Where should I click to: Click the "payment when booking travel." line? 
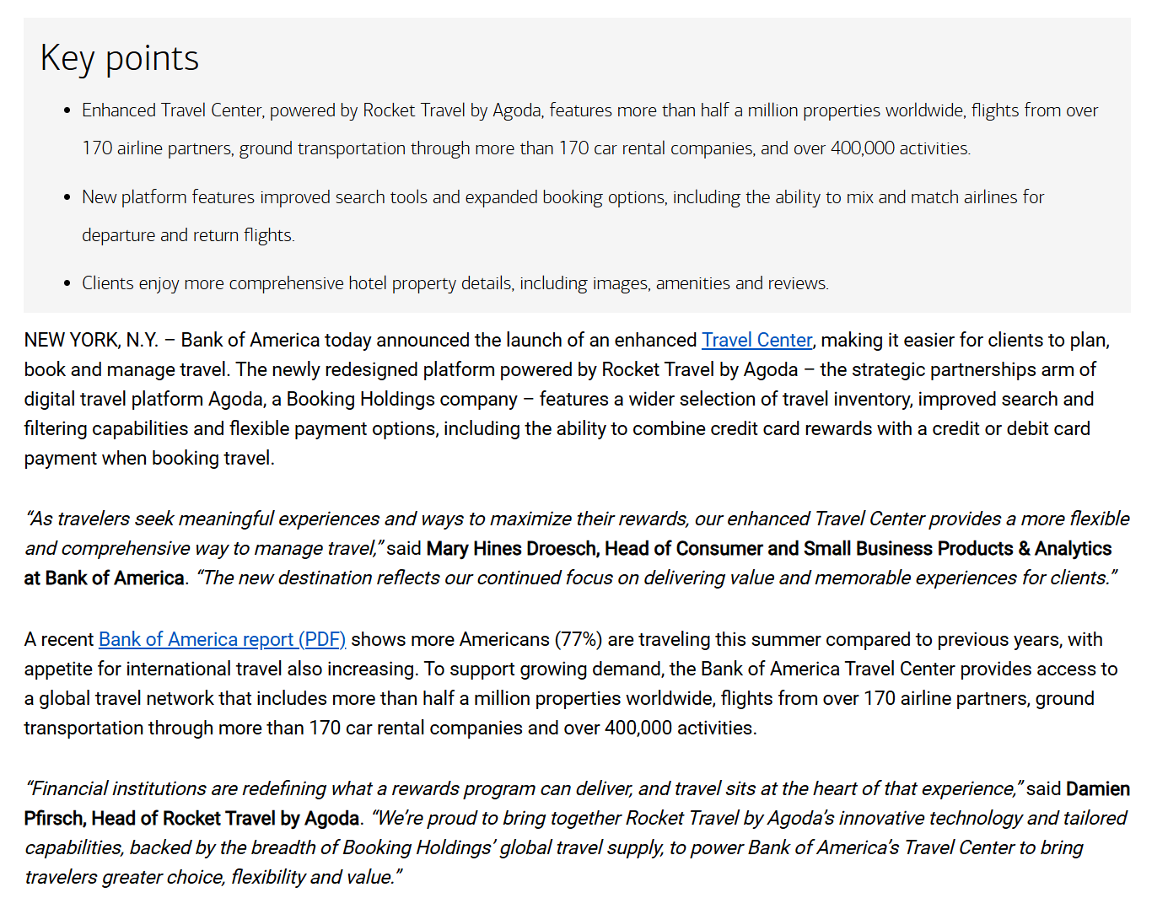point(149,458)
